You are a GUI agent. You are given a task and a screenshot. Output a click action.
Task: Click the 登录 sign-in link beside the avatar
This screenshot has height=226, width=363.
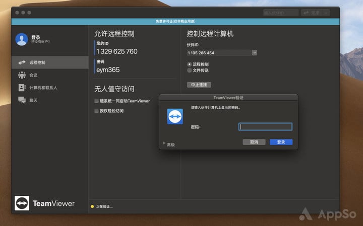pyautogui.click(x=36, y=37)
